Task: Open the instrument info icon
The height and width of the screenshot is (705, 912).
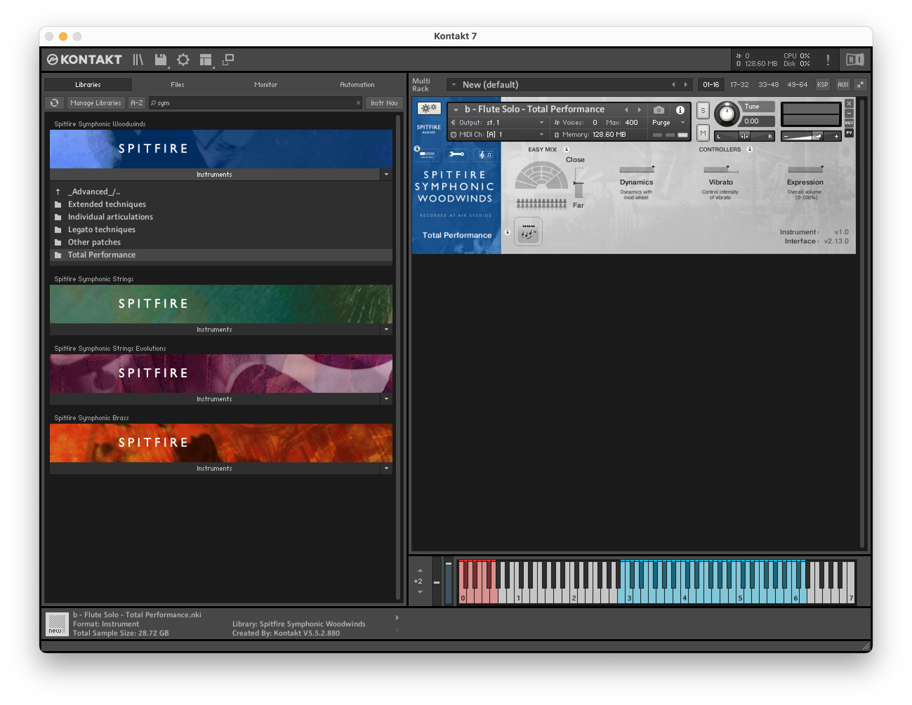Action: [x=680, y=110]
